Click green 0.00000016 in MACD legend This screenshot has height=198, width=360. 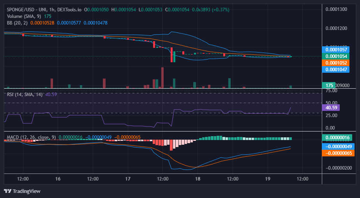71,137
